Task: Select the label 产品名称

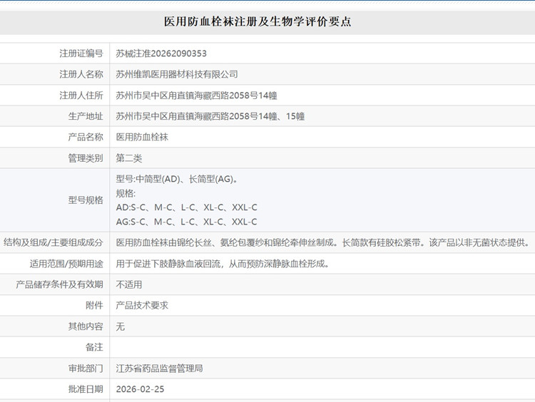Action: tap(86, 137)
